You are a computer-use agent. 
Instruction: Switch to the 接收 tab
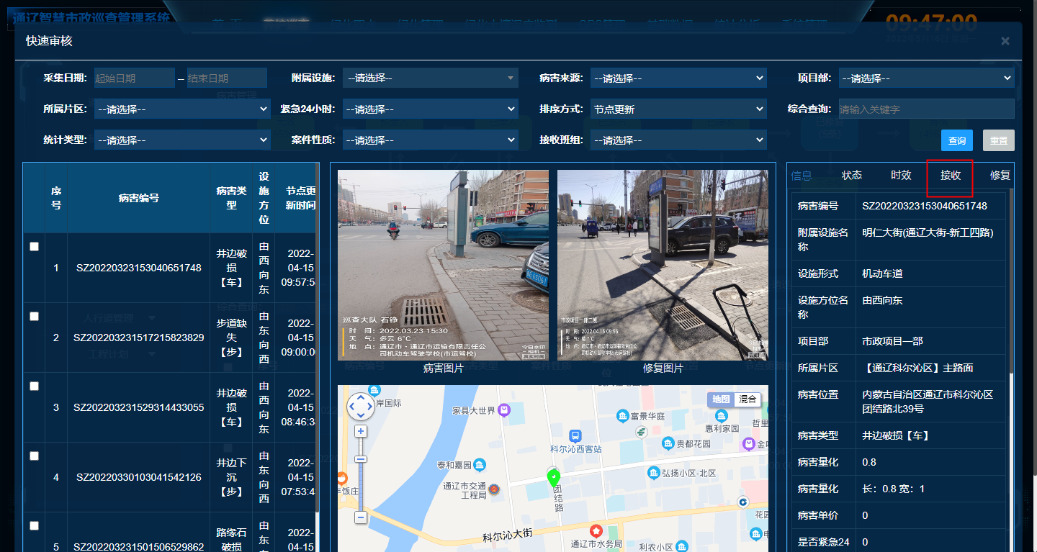[951, 176]
